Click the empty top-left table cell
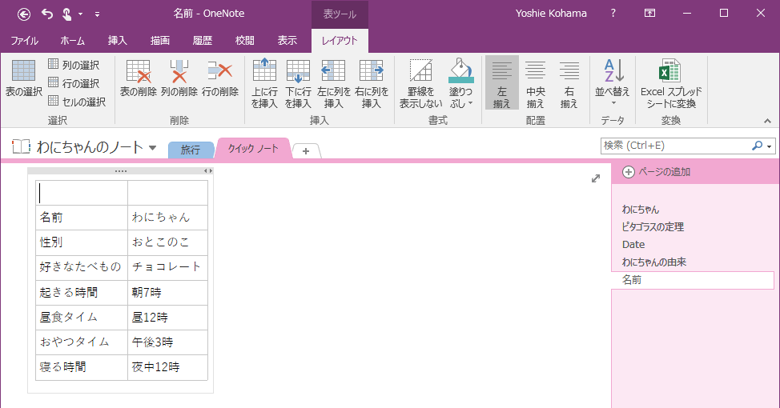This screenshot has width=780, height=408. point(82,193)
